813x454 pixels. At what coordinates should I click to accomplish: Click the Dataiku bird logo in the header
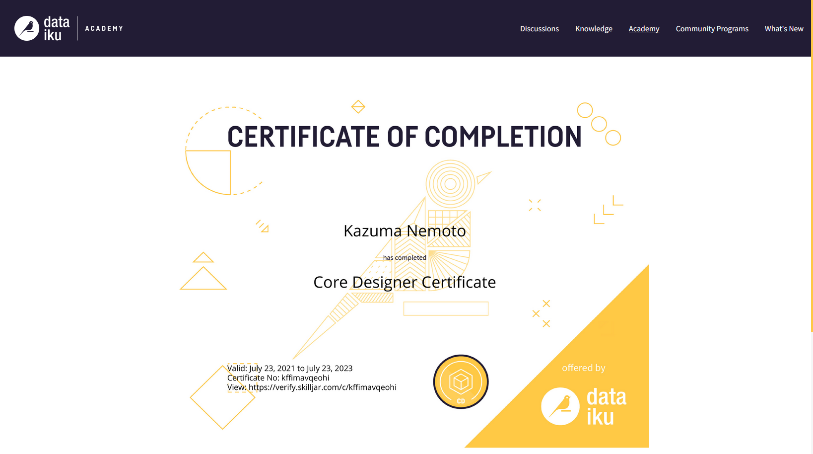pyautogui.click(x=27, y=28)
